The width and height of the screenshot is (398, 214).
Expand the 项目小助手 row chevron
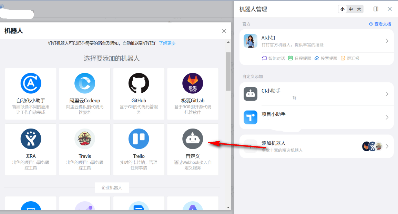(x=387, y=117)
